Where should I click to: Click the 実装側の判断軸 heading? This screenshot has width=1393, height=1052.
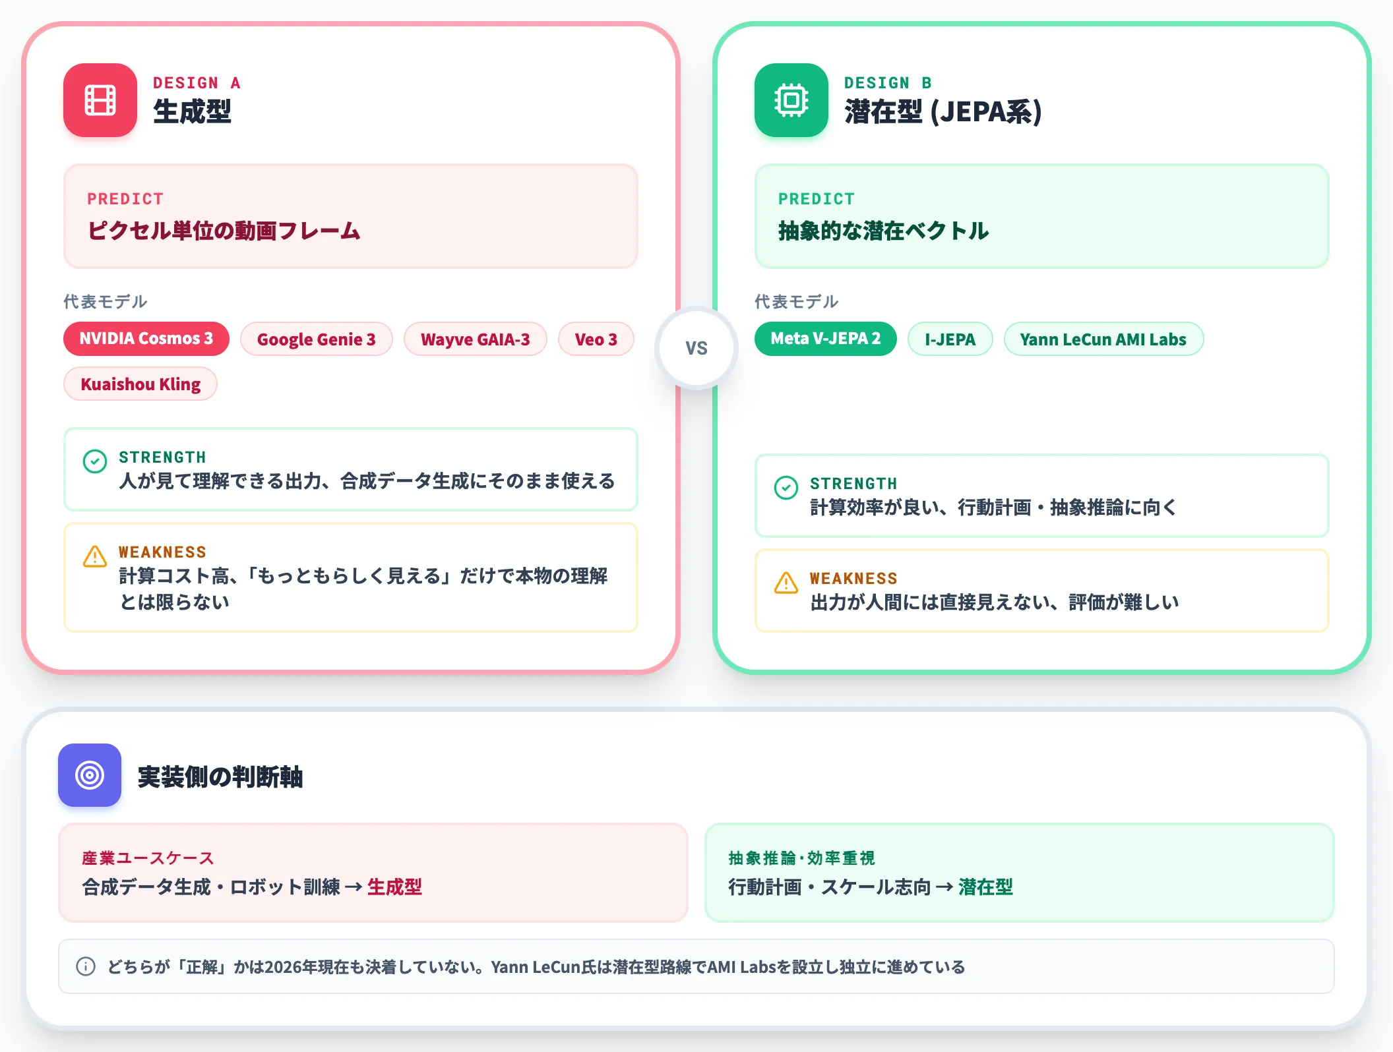tap(220, 776)
